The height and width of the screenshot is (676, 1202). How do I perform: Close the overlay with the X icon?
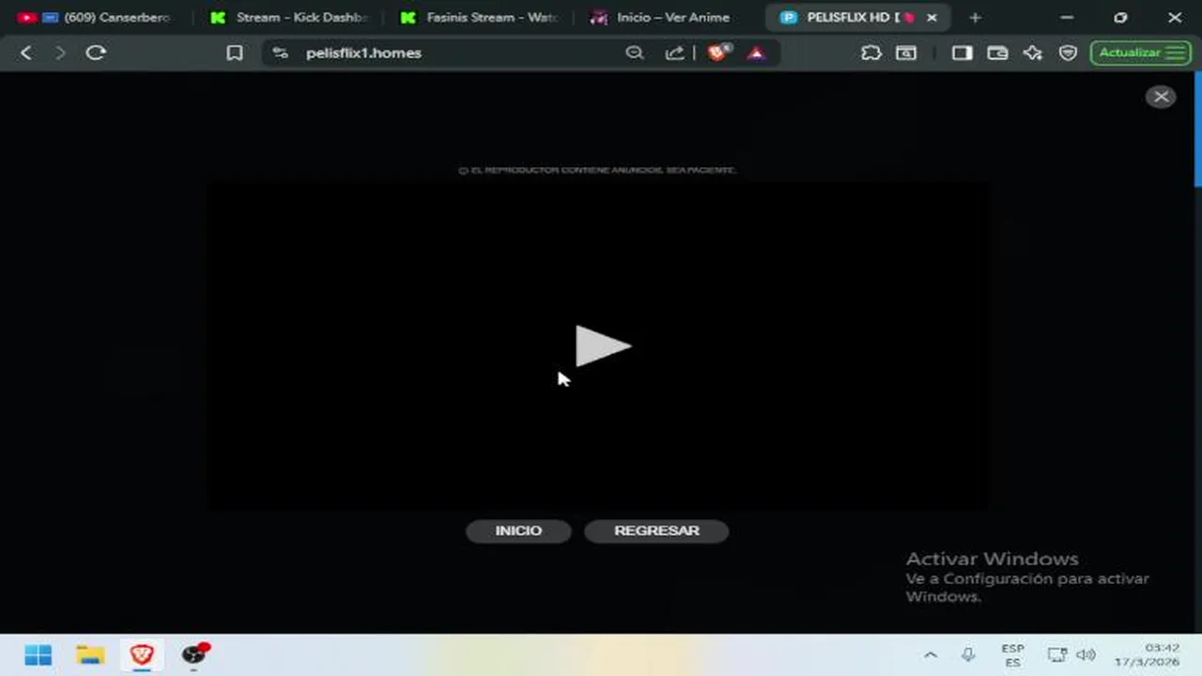click(1161, 97)
